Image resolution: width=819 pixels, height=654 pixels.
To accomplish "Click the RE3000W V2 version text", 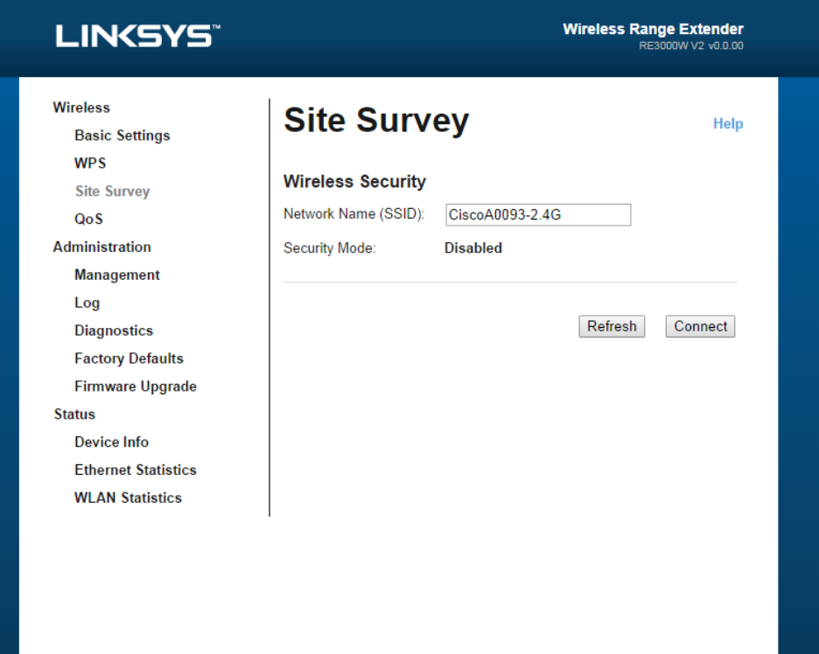I will point(691,46).
